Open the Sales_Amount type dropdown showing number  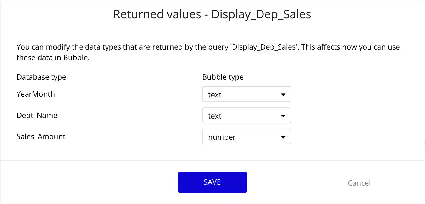[x=246, y=137]
